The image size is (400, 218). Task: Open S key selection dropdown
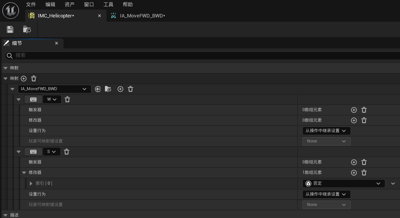tap(52, 152)
